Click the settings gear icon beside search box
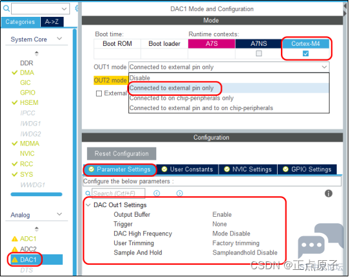The width and height of the screenshot is (349, 277). pyautogui.click(x=77, y=8)
